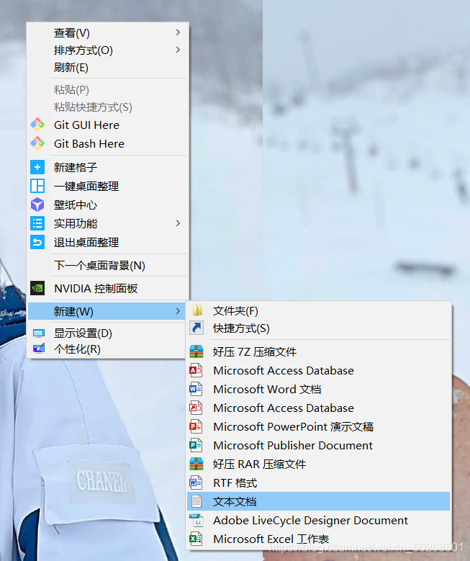Click the Microsoft Word 文档 icon

[196, 389]
